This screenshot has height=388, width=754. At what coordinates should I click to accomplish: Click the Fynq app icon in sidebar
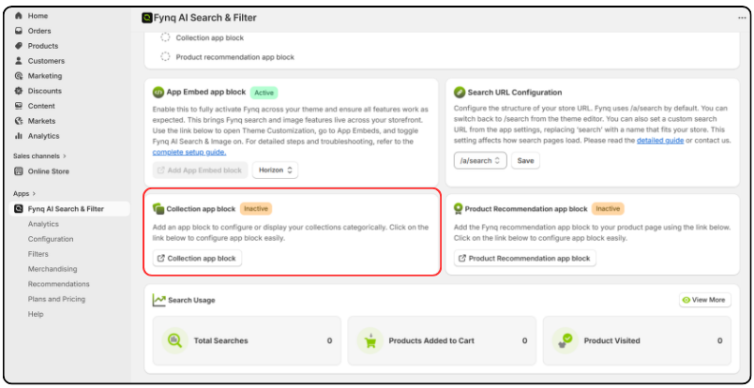pyautogui.click(x=19, y=209)
